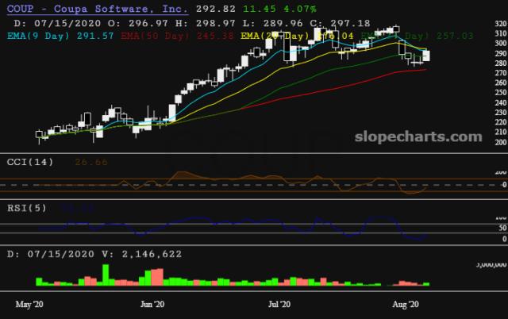This screenshot has height=319, width=508.
Task: Click the COUP - Coupa Software, Inc. title
Action: (x=98, y=9)
